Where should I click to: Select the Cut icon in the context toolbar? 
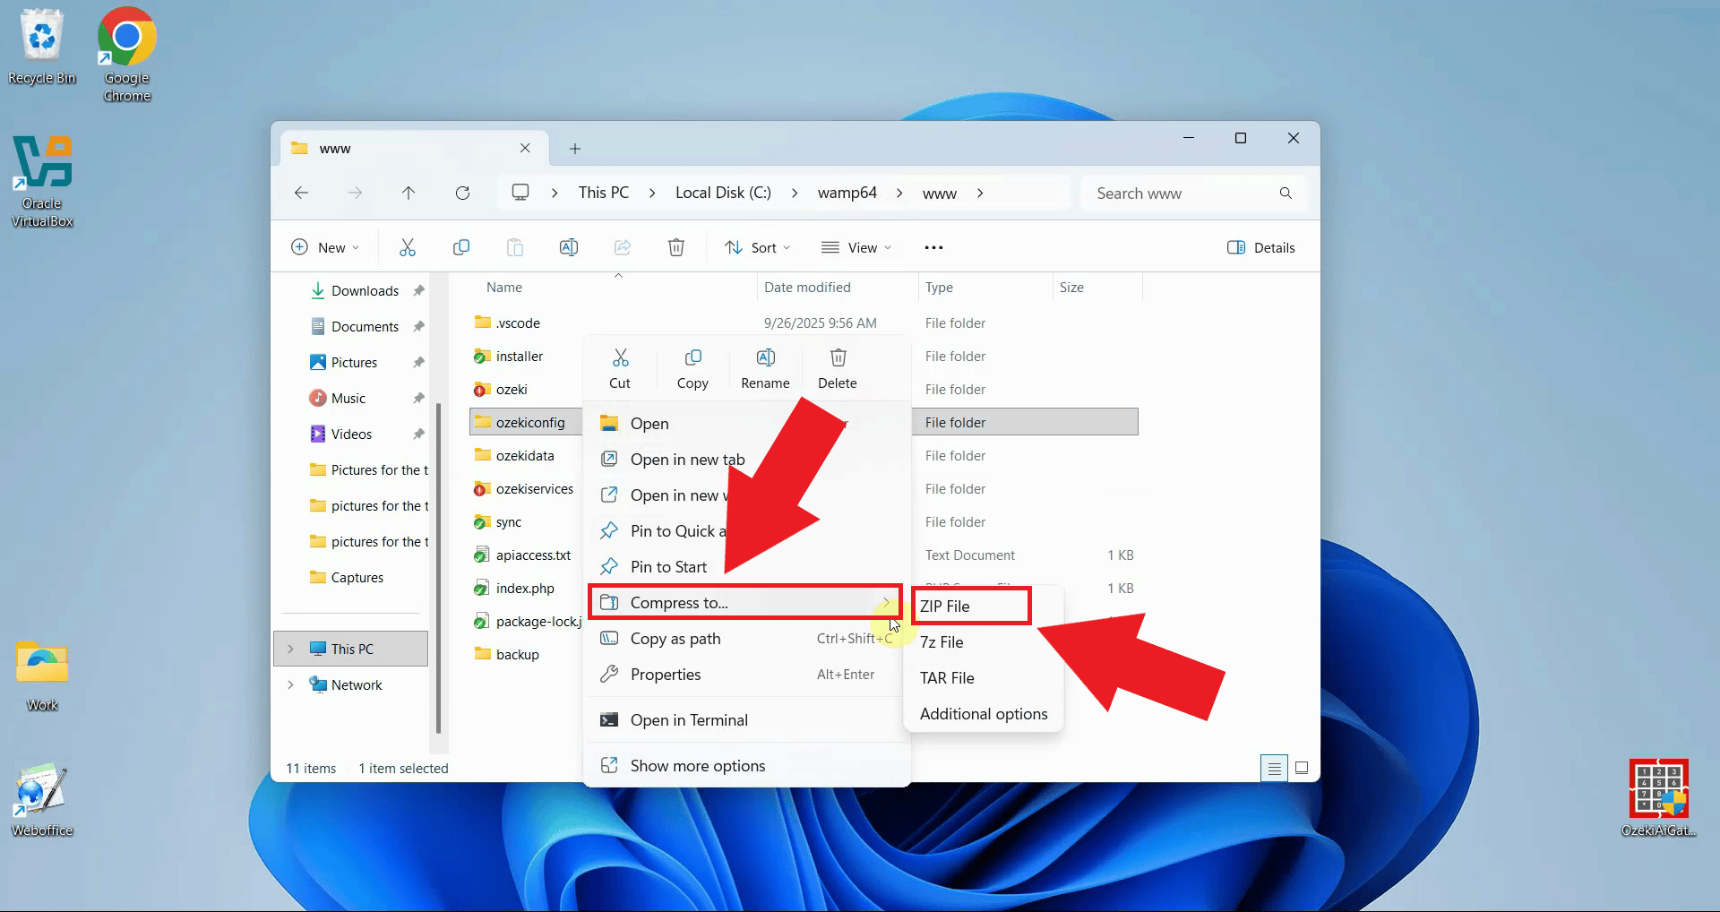[621, 366]
